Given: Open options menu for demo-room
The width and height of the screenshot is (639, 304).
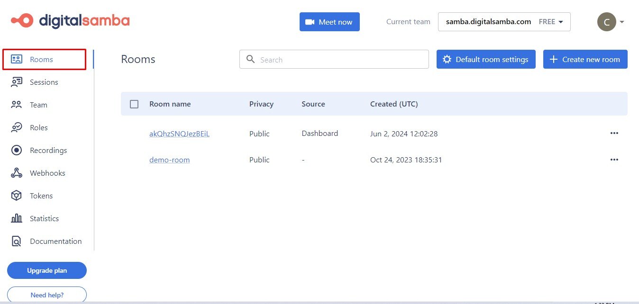Looking at the screenshot, I should tap(614, 160).
